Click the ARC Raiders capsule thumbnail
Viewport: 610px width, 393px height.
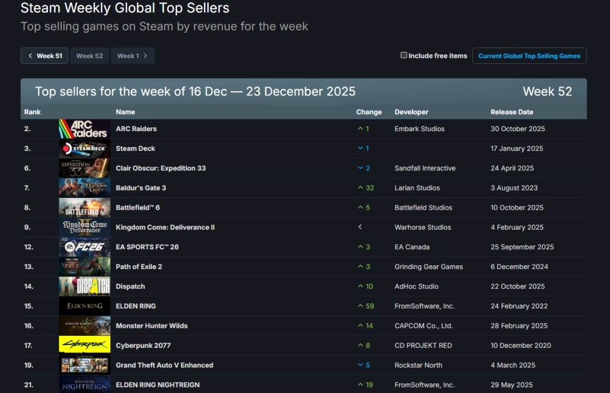point(84,128)
